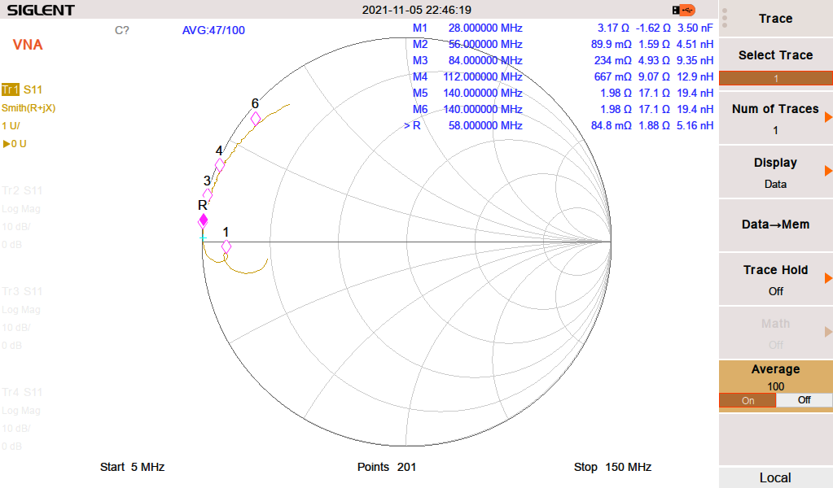
Task: Click the Trace menu title
Action: click(x=776, y=19)
